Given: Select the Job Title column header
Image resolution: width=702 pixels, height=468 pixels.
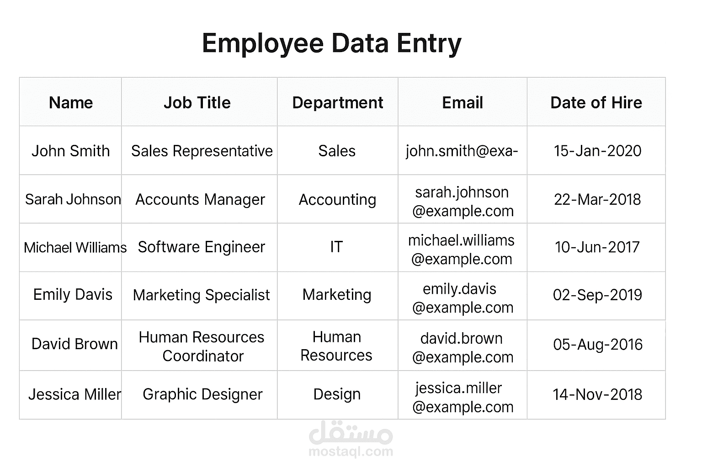Looking at the screenshot, I should tap(199, 102).
